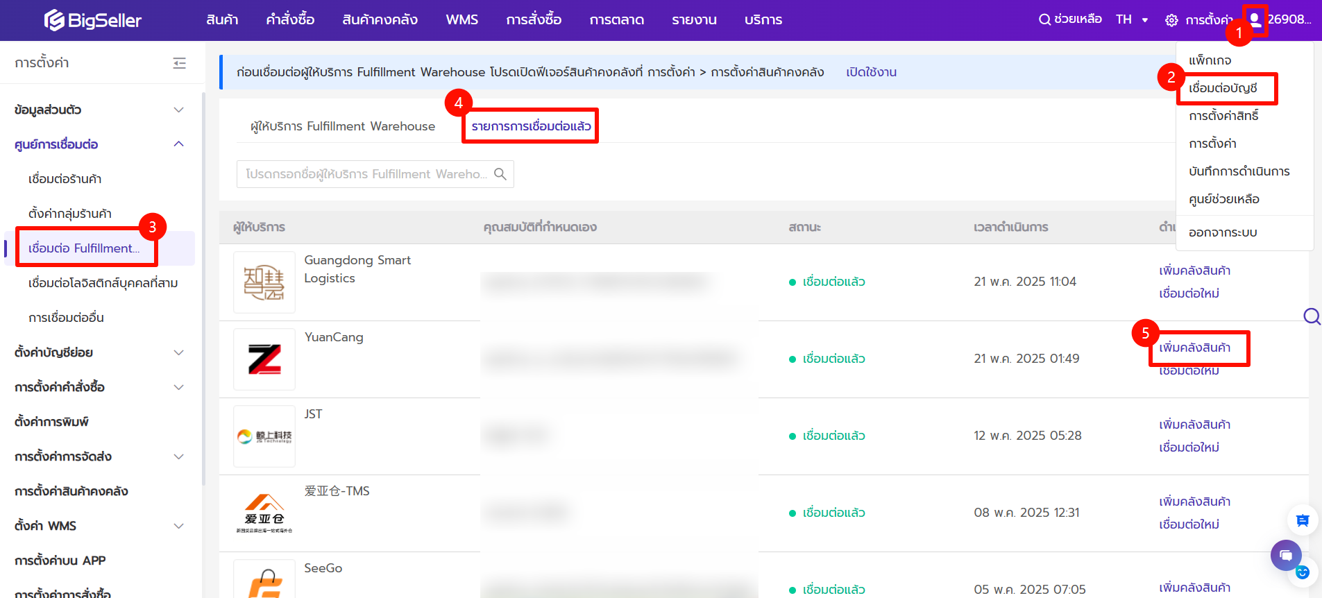Select เชื่อมต่อบัญชี in account menu
This screenshot has width=1322, height=598.
pos(1223,88)
